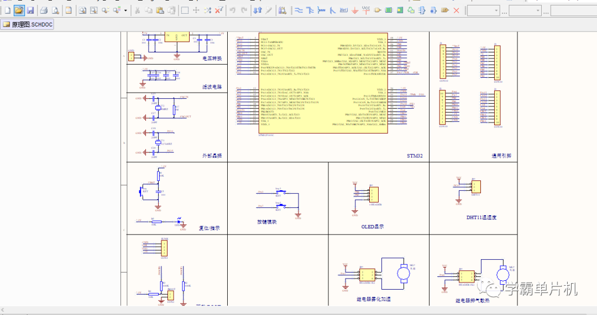The image size is (597, 315).
Task: Expand the arrow beside the zoom filter icon
Action: (125, 10)
